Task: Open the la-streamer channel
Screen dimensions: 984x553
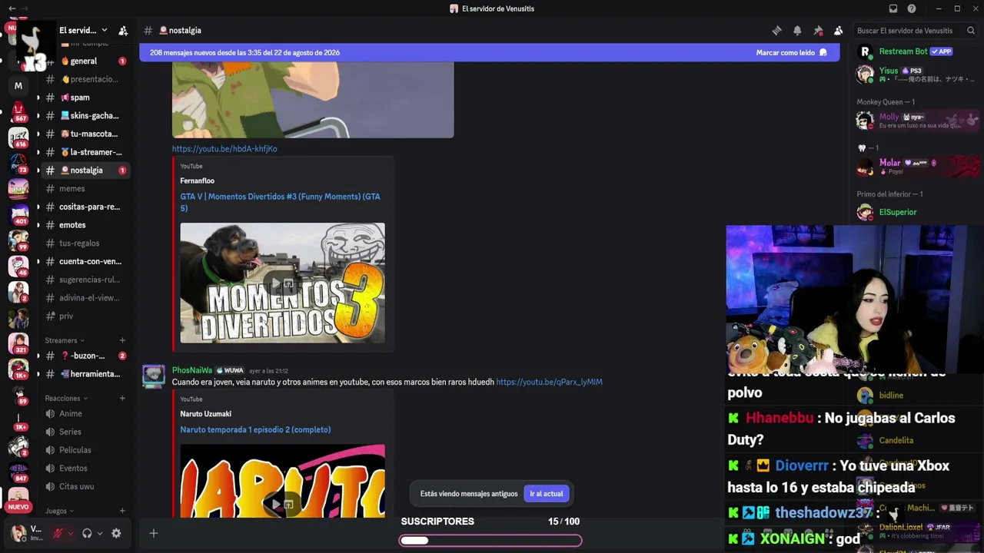Action: coord(85,152)
